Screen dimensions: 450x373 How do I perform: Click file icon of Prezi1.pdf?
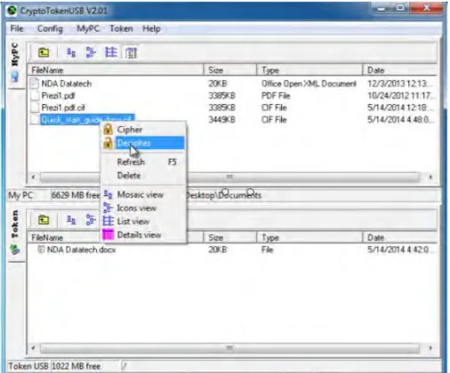coord(35,96)
